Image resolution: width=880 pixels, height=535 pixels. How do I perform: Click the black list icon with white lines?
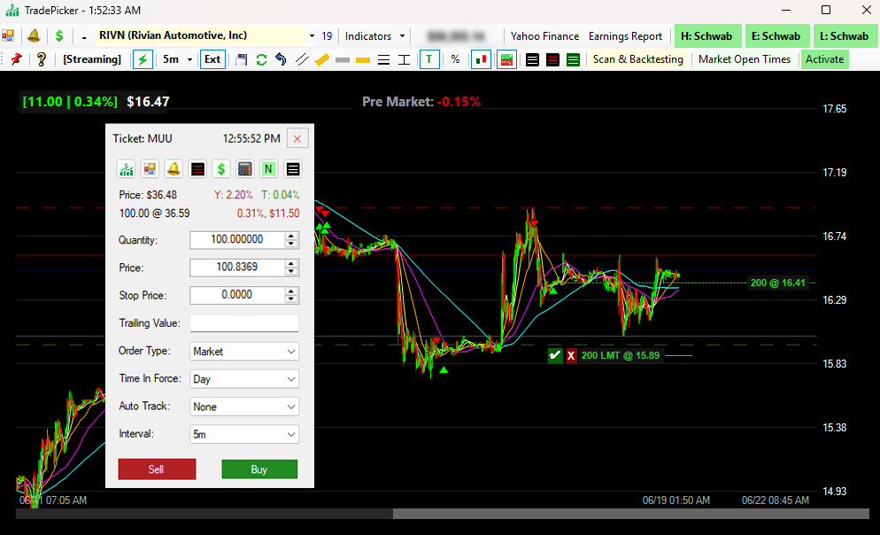533,59
